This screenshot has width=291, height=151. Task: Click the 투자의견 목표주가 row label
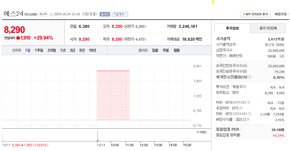(231, 87)
